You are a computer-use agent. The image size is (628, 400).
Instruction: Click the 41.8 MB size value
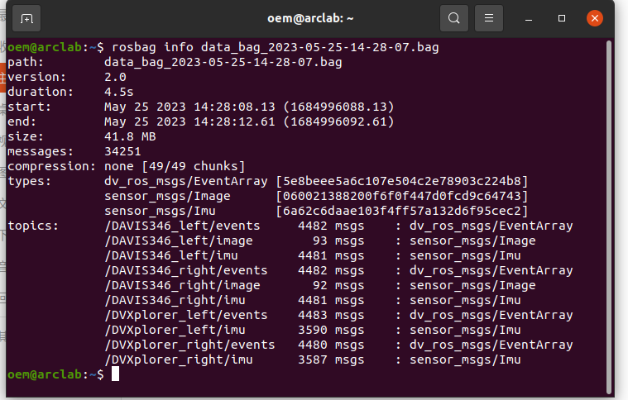130,136
